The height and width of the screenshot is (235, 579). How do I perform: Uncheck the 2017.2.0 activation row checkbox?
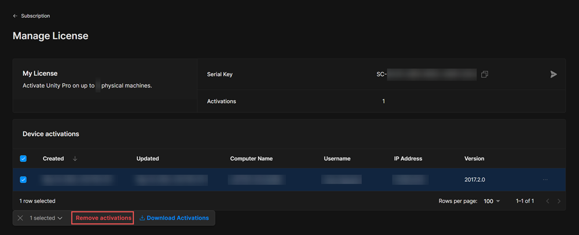coord(23,179)
